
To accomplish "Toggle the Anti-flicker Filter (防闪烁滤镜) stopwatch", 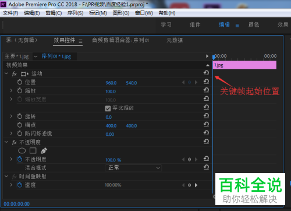I will click(20, 133).
